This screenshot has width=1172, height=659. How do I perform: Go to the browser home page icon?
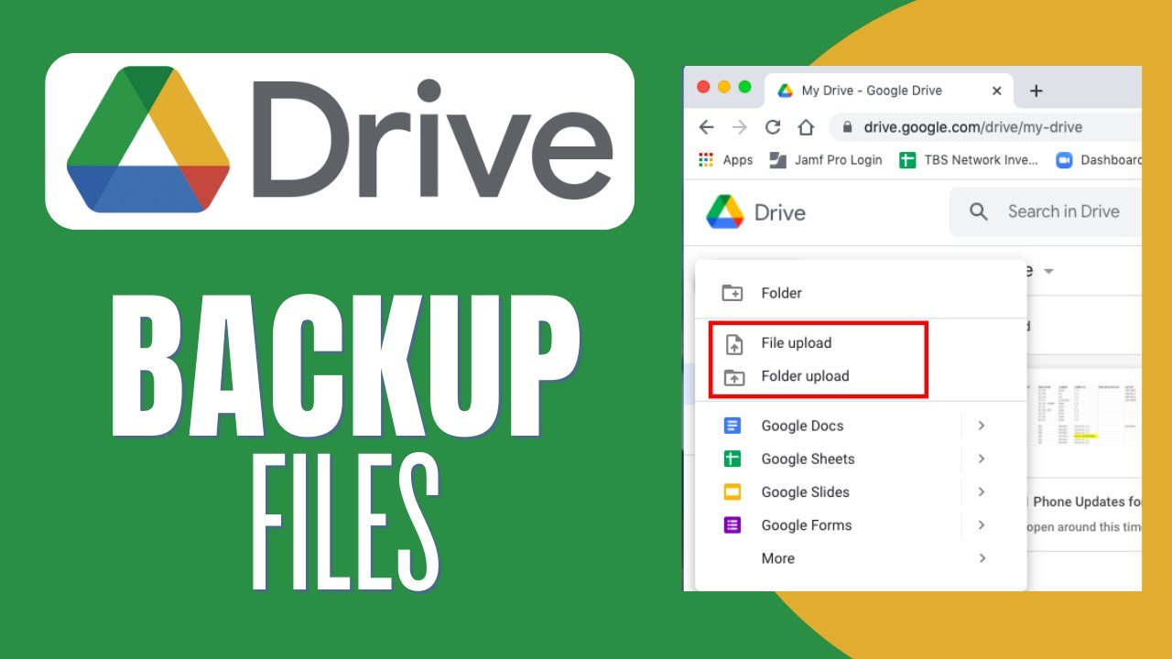click(806, 127)
